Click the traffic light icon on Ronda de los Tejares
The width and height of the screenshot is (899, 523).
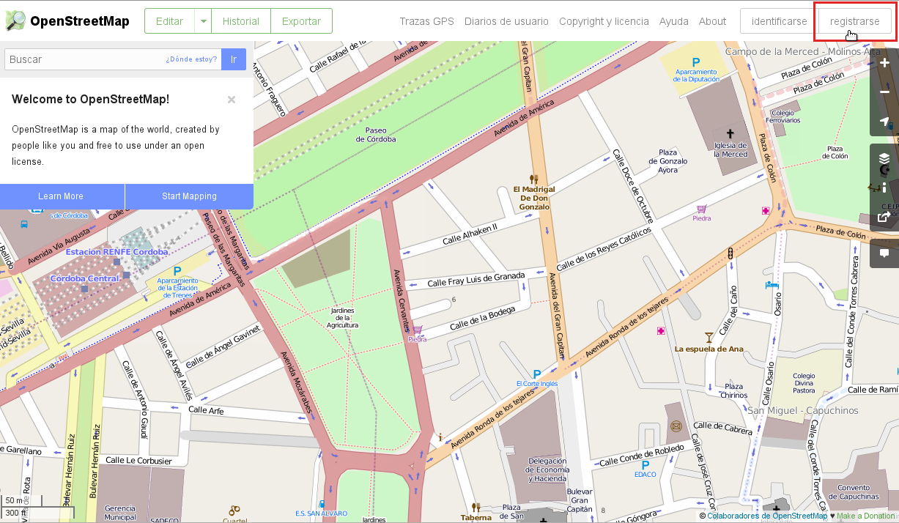[730, 253]
